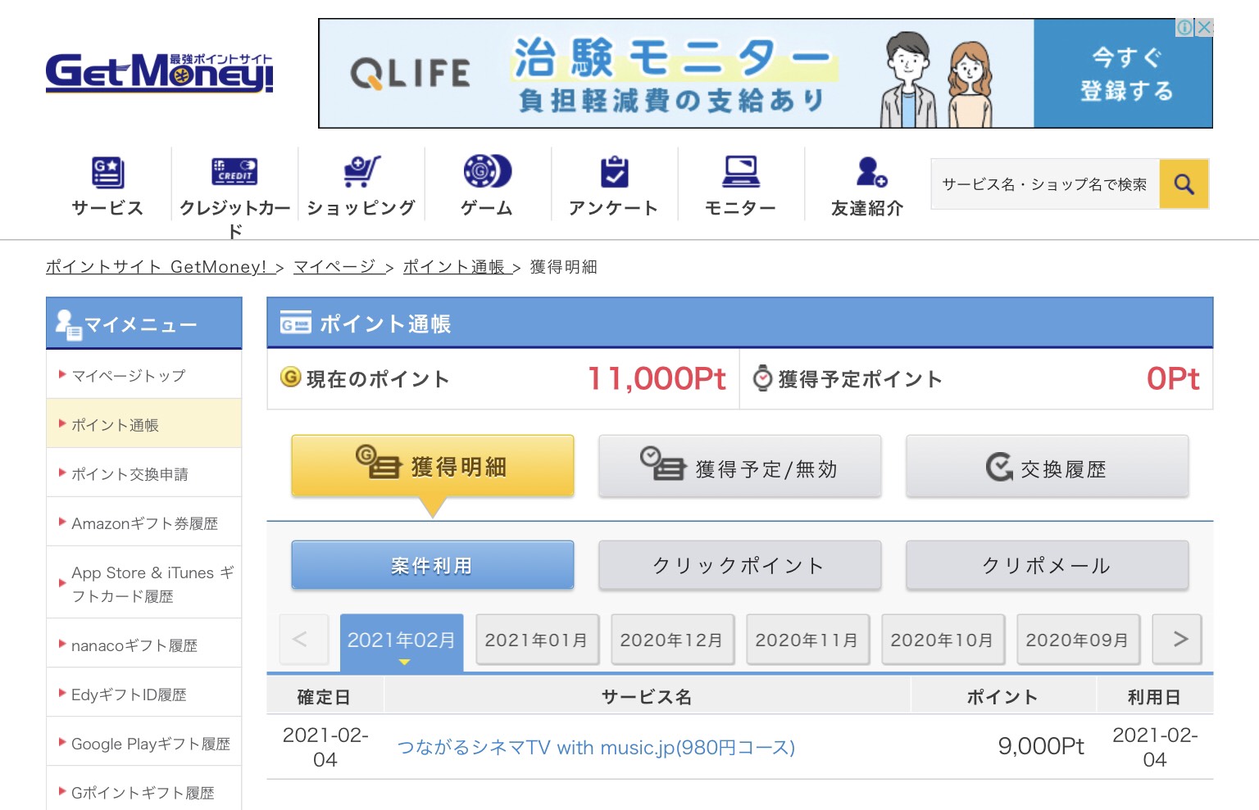Close the QLIFE ad with X

[1203, 27]
